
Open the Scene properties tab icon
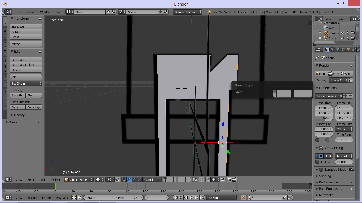338,49
